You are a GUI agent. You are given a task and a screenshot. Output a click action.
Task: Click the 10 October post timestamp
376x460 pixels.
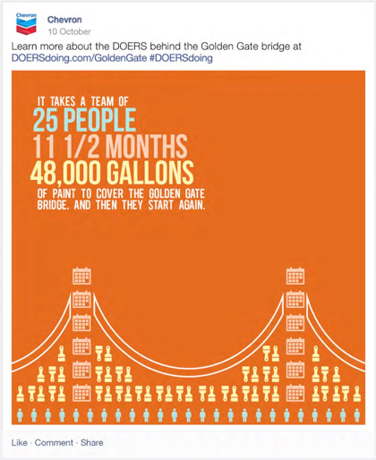[69, 31]
